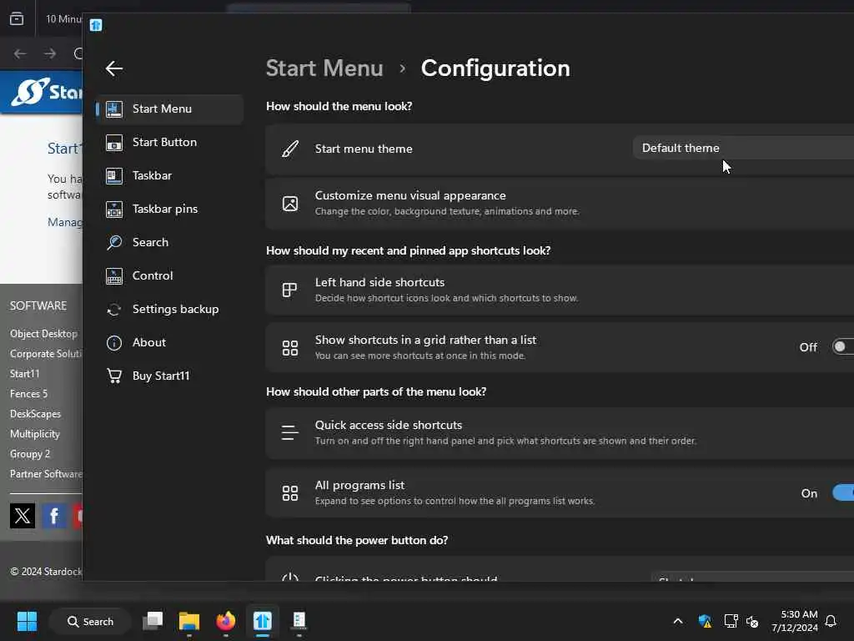Open the Search settings page

(168, 242)
